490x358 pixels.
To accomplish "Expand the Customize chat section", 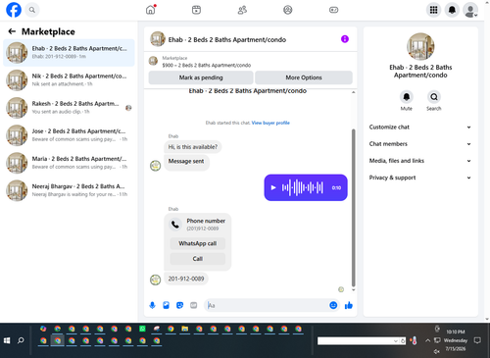I will 420,128.
